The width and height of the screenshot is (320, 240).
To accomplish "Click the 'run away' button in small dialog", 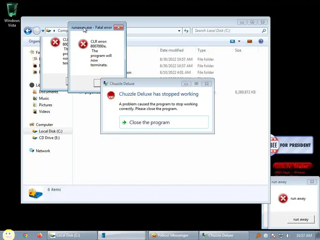I will (301, 219).
